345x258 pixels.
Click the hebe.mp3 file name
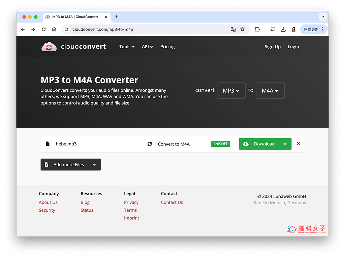[x=66, y=144]
